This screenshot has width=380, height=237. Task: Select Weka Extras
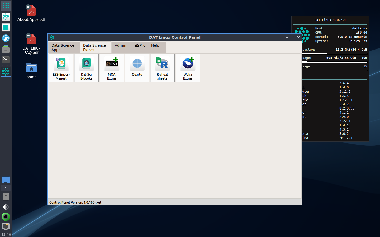pos(188,68)
